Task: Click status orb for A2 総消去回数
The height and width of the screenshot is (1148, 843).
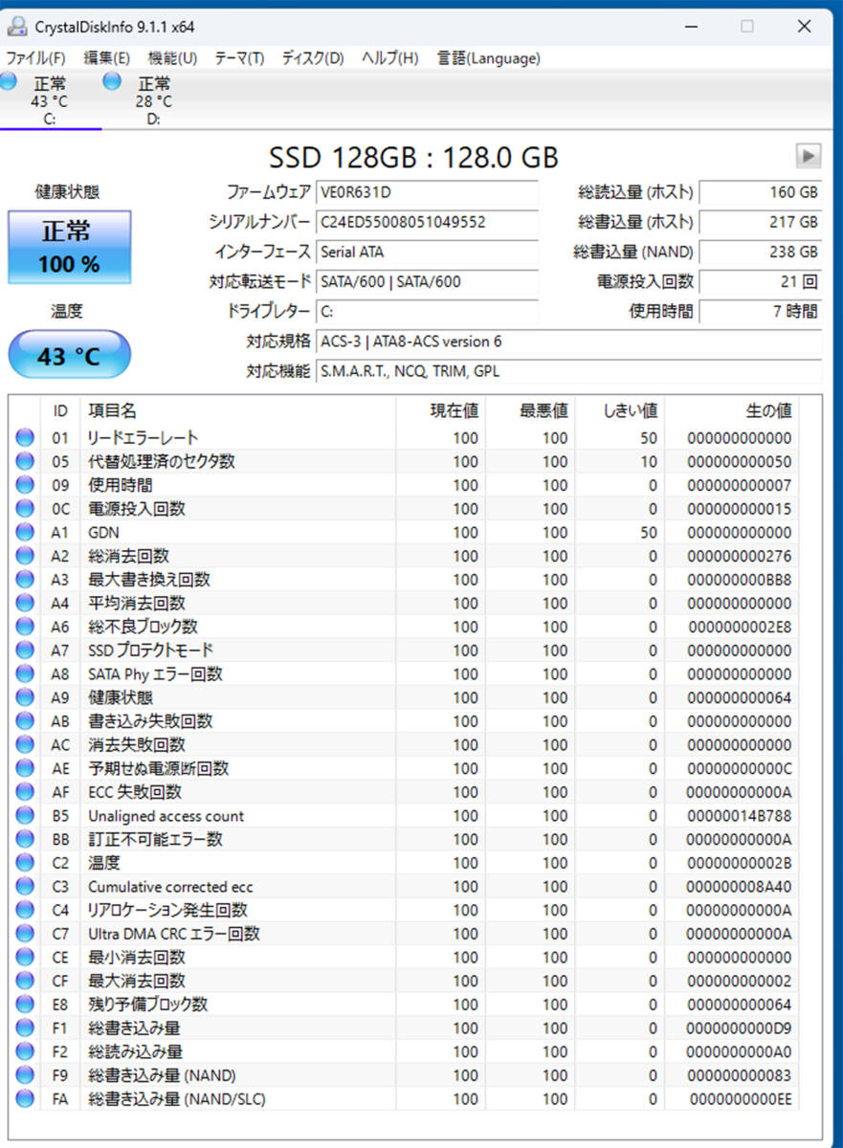Action: 25,556
